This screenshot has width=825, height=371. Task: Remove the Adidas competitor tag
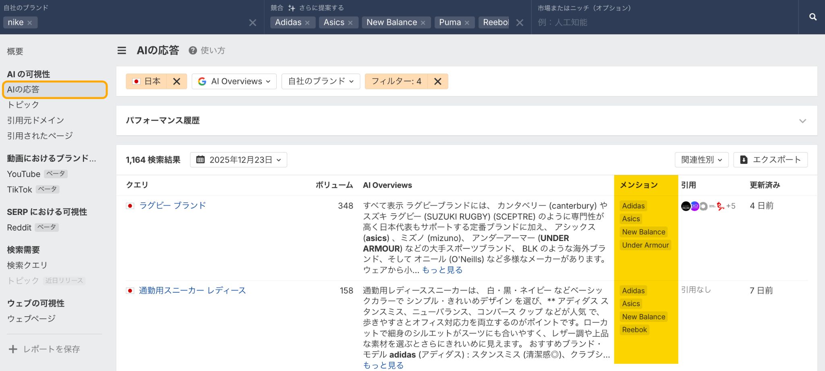click(307, 23)
